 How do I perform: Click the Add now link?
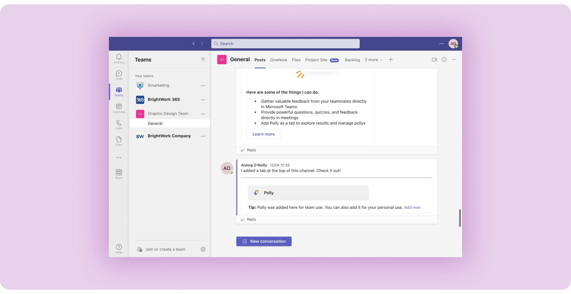pyautogui.click(x=412, y=208)
